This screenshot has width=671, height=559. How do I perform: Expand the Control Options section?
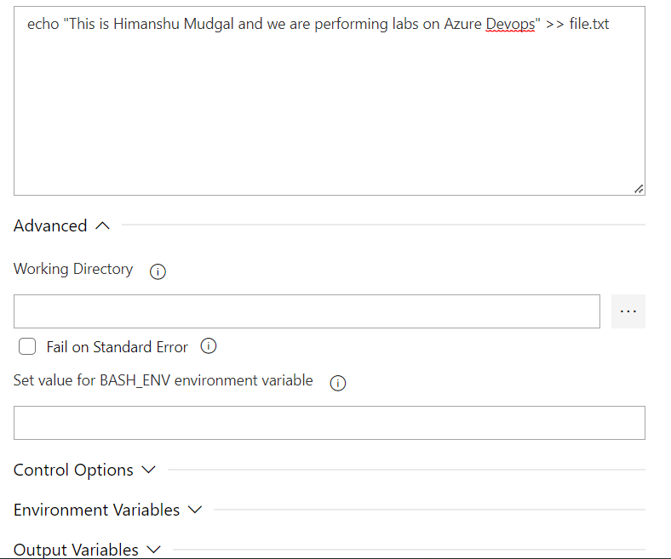pyautogui.click(x=148, y=470)
